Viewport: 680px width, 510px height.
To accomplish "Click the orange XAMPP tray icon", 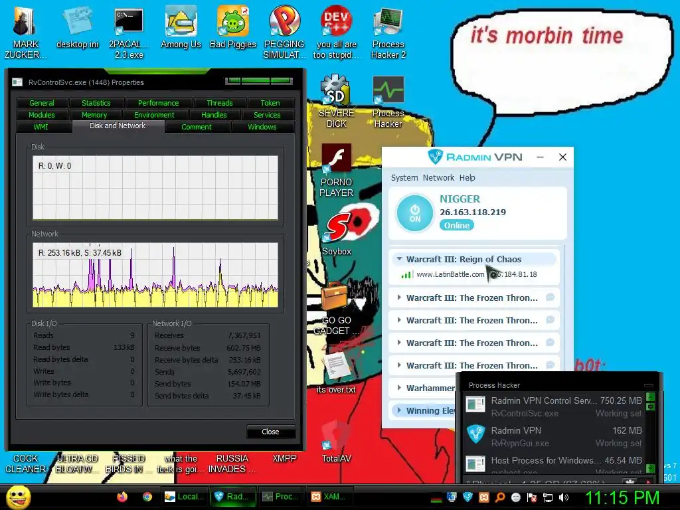I will click(484, 497).
